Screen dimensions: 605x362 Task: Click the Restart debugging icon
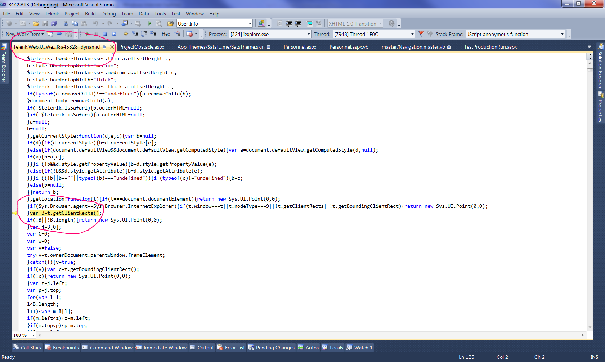coord(114,34)
